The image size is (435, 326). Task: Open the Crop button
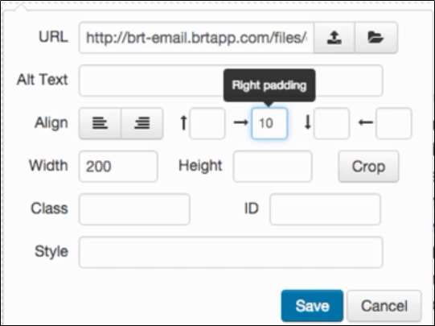(x=369, y=167)
